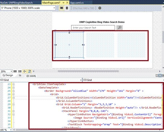Select the MainPage.xaml tab
Viewport: 164px width, 132px height.
click(51, 3)
